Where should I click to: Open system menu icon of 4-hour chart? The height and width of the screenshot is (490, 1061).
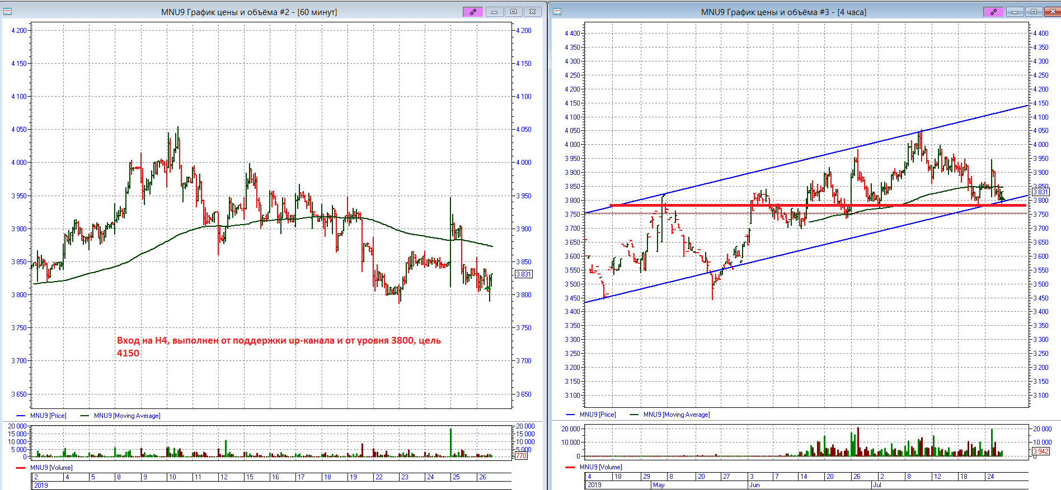click(557, 12)
